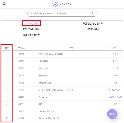
Task: Select song title 나는 반딧불
Action: coord(44,61)
